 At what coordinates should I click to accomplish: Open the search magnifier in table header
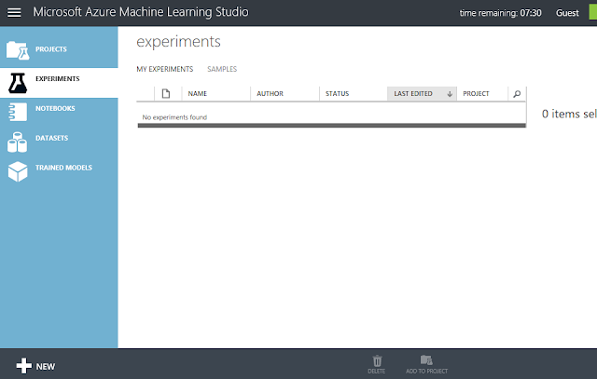click(517, 93)
